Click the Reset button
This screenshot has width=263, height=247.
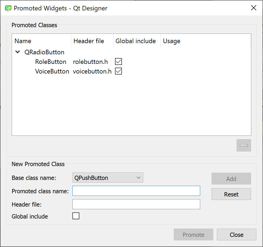[x=231, y=194]
